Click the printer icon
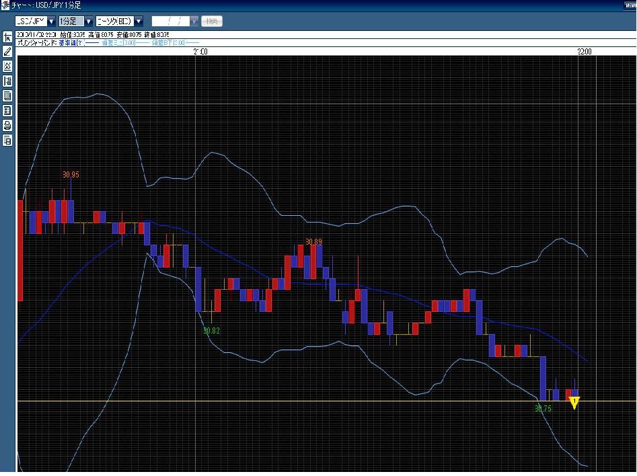The width and height of the screenshot is (637, 476). 7,126
